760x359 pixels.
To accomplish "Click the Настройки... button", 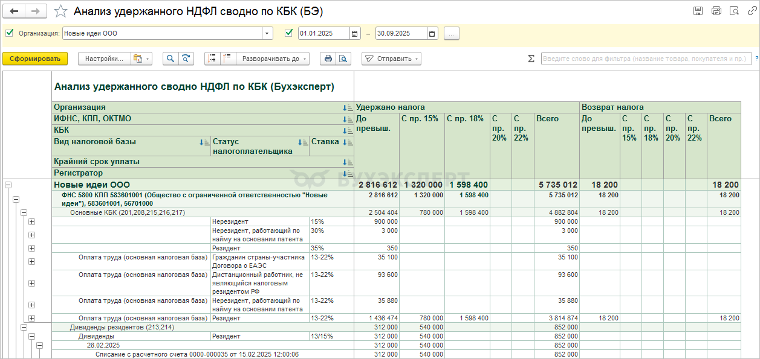I will 103,59.
